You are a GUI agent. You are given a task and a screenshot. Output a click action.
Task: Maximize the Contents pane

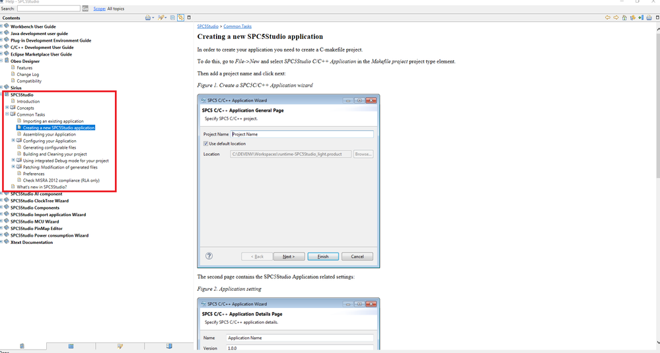(x=189, y=18)
